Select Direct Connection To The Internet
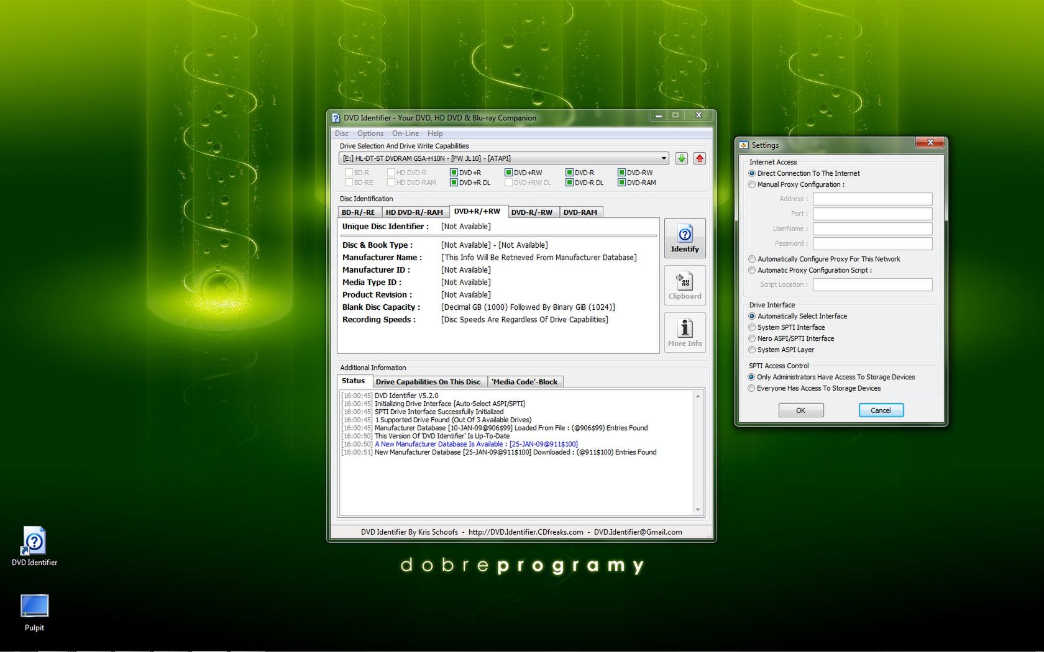 (752, 173)
